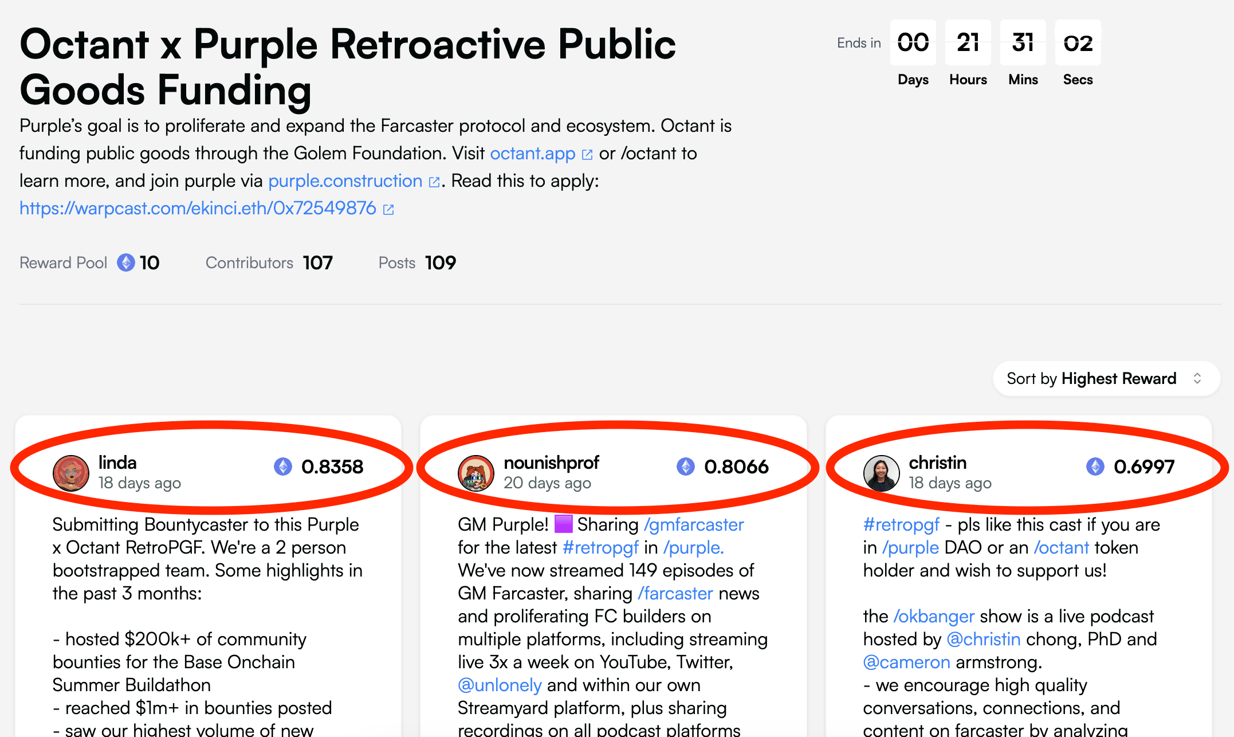Click the Hours counter showing 21
Image resolution: width=1234 pixels, height=737 pixels.
tap(968, 42)
